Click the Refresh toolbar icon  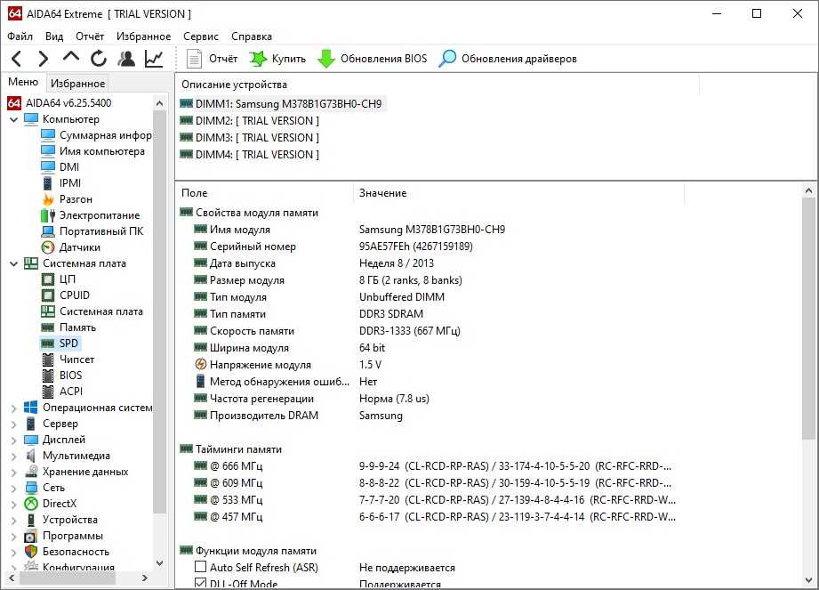click(x=99, y=59)
